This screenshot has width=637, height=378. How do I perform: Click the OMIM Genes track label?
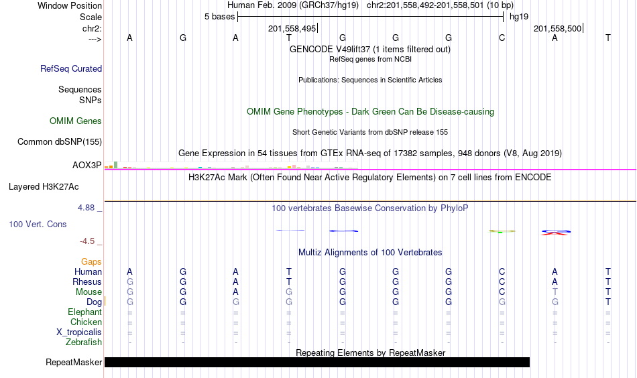click(x=76, y=121)
